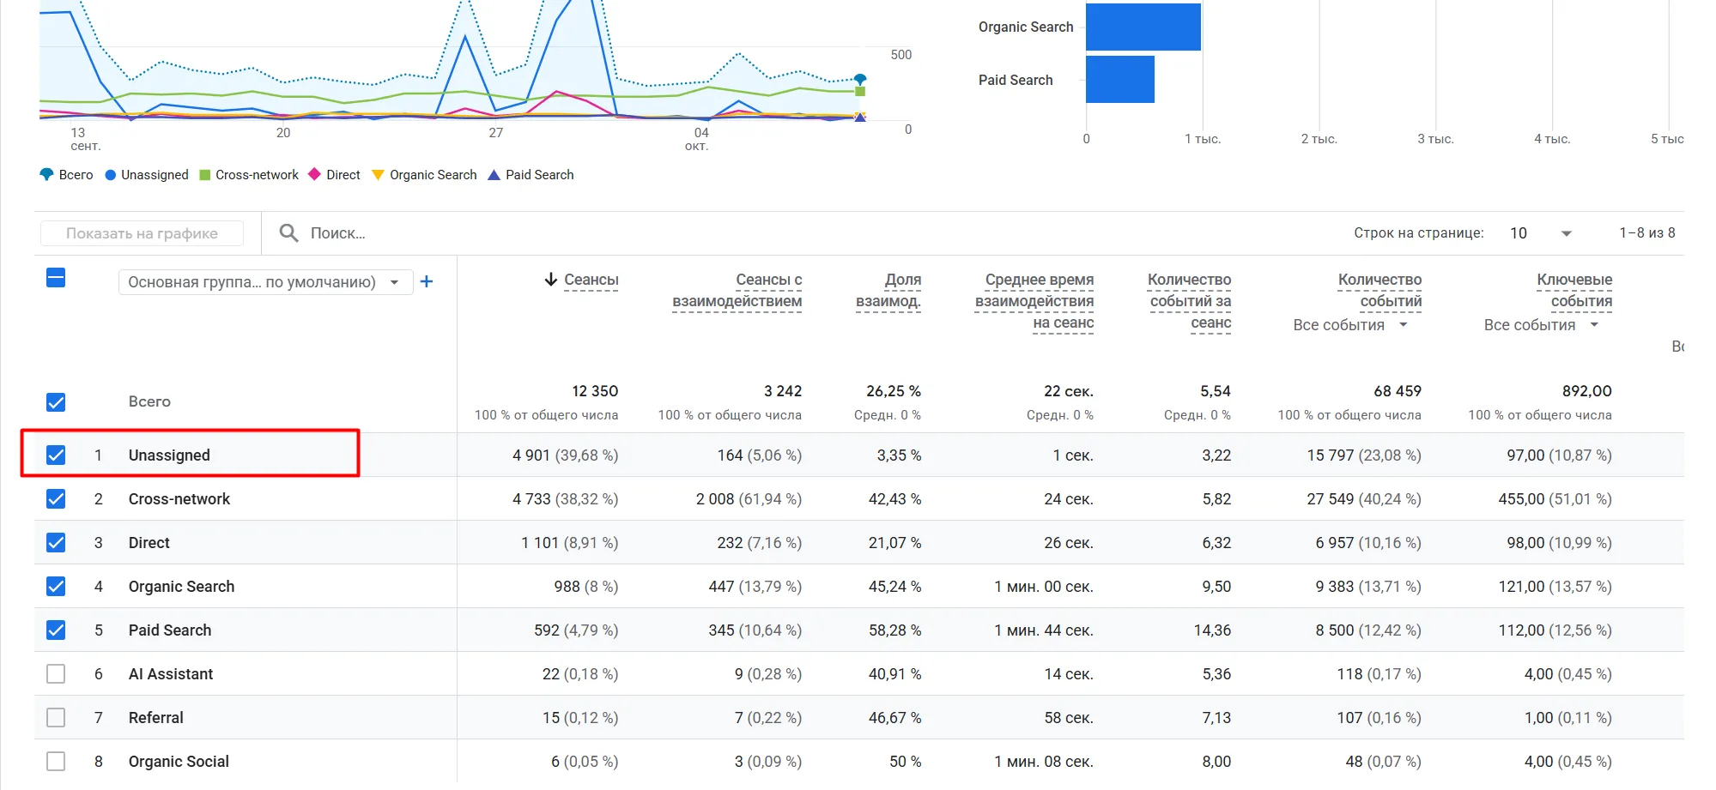Toggle the select-all header checkbox
The width and height of the screenshot is (1716, 790).
point(56,278)
